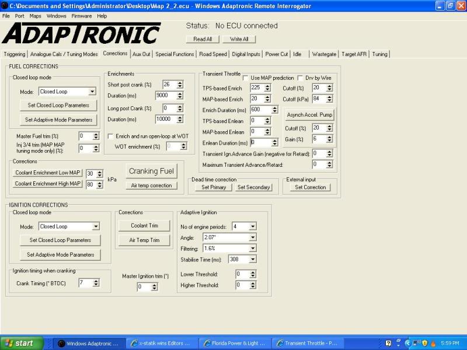467x350 pixels.
Task: Click the application icon in the title bar
Action: tap(6, 5)
